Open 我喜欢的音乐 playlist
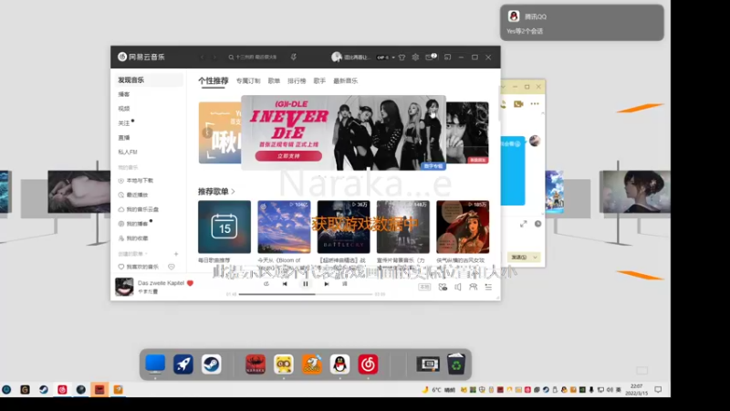 pos(139,267)
